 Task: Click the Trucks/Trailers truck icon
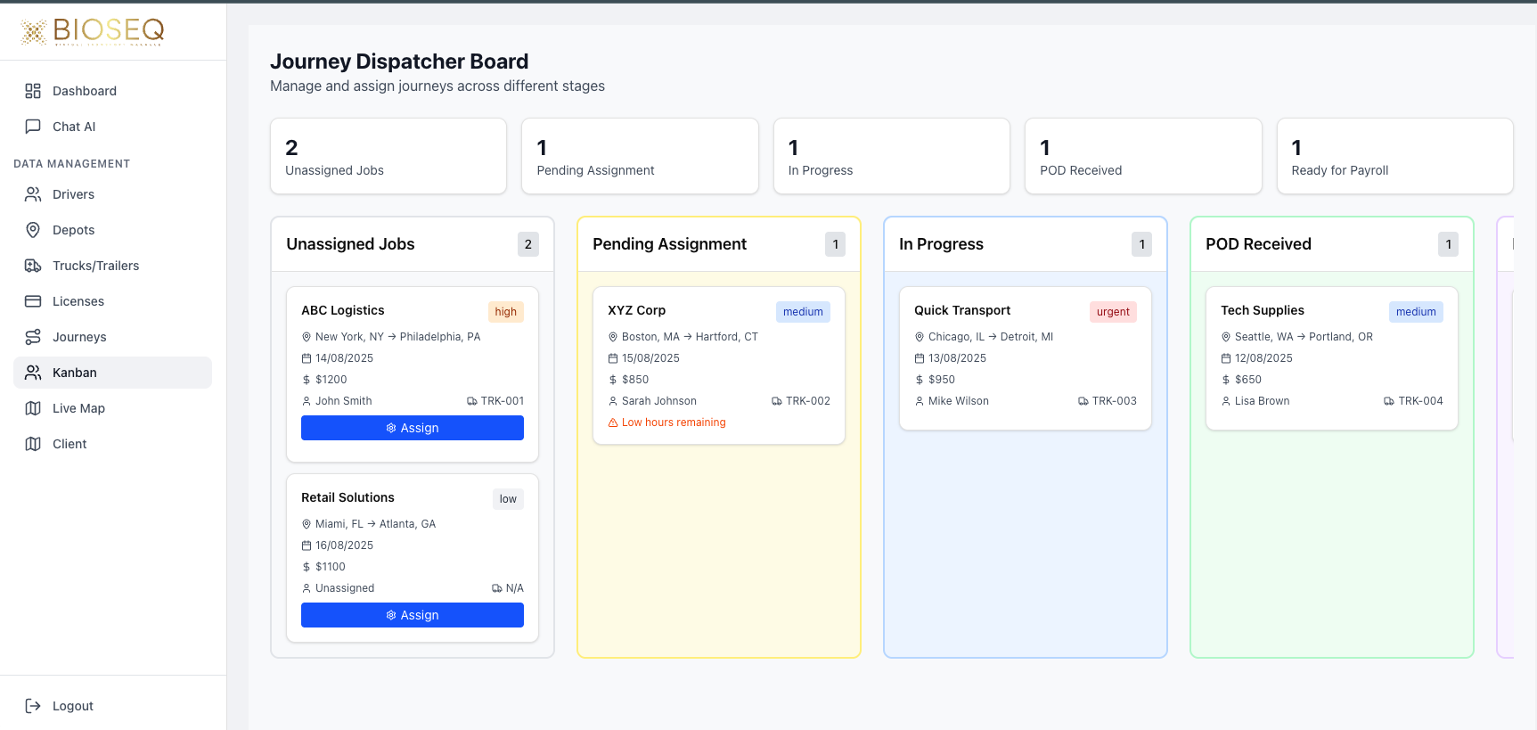coord(33,266)
